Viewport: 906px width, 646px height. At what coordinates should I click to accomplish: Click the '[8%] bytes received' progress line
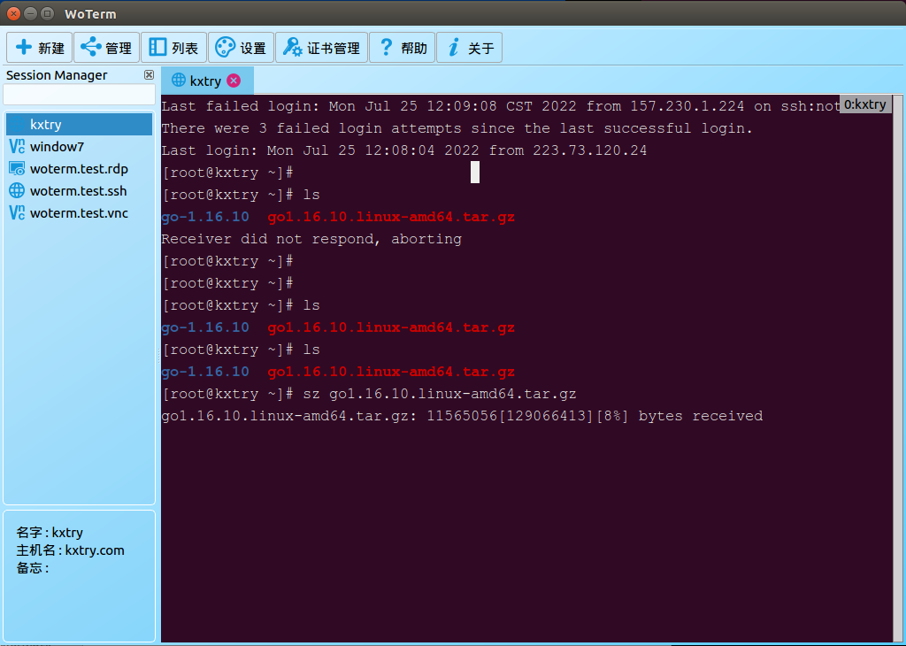click(x=462, y=416)
